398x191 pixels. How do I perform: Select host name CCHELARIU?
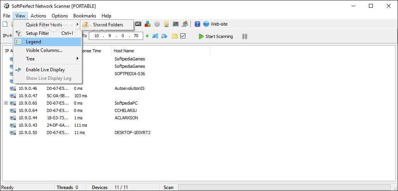pyautogui.click(x=126, y=110)
